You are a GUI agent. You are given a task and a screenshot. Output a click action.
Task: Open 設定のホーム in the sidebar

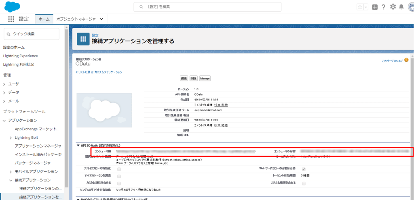tap(14, 47)
